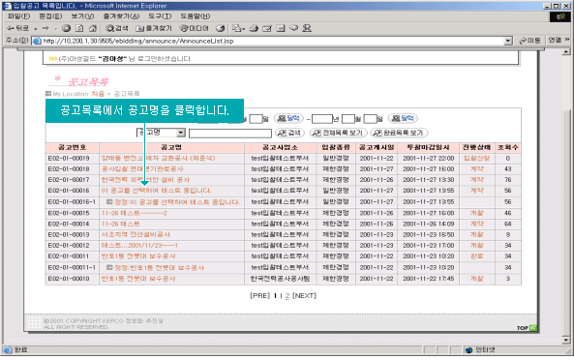Open the 공고명 search field dropdown
Viewport: 574px width, 360px height.
click(x=181, y=133)
